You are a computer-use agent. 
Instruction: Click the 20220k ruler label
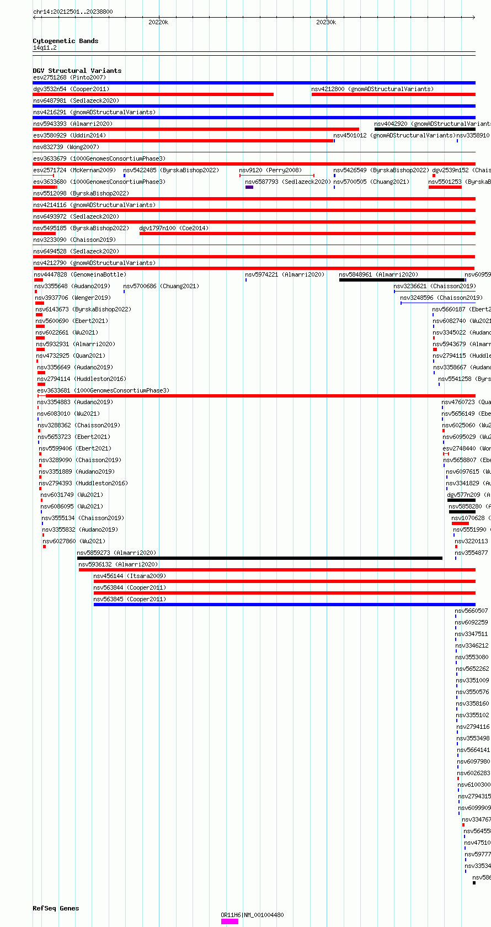(x=158, y=22)
